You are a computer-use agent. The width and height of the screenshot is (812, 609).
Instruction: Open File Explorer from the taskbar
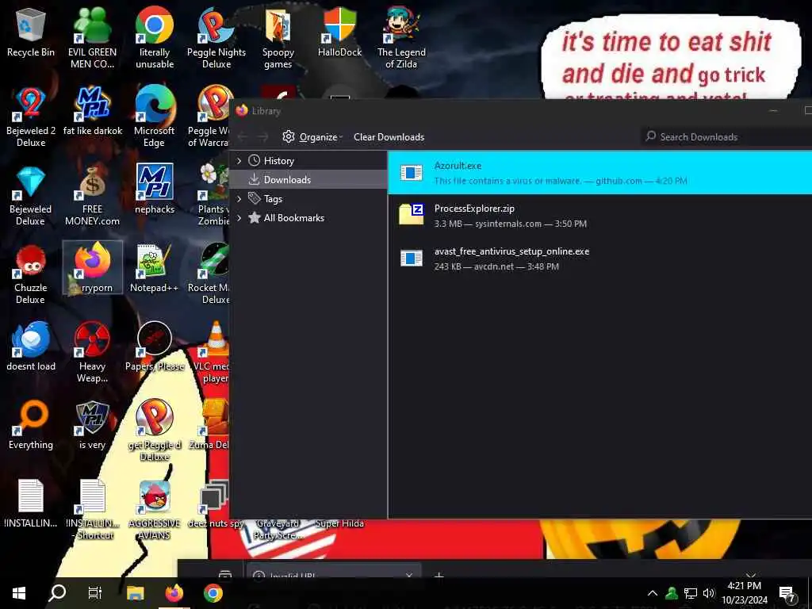coord(135,593)
